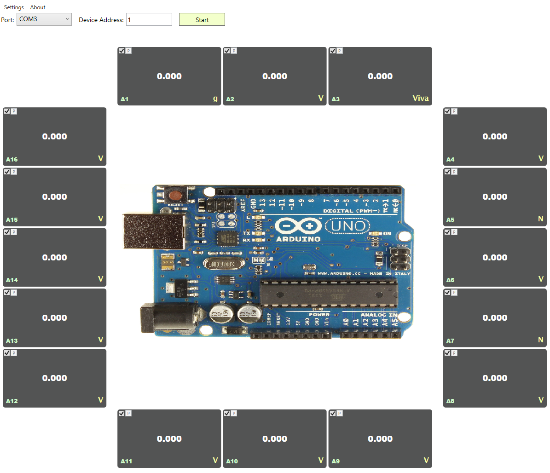Image resolution: width=550 pixels, height=473 pixels.
Task: Click the P icon on channel A4
Action: 455,111
